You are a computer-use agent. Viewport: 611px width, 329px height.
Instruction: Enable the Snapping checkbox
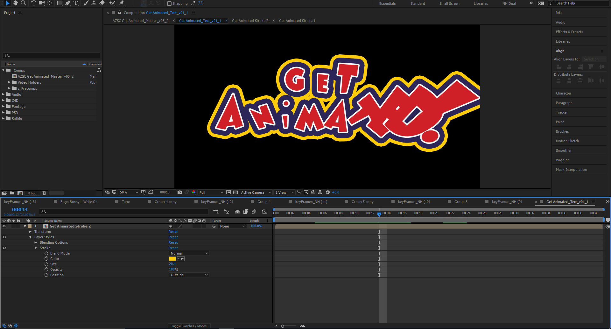tap(169, 3)
